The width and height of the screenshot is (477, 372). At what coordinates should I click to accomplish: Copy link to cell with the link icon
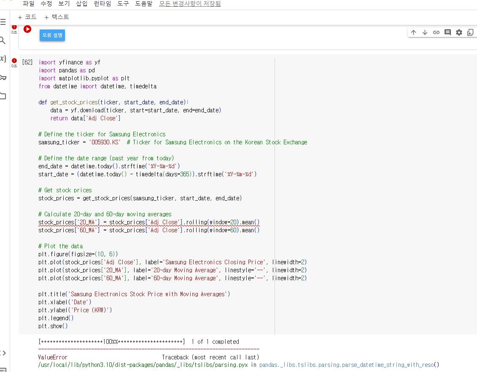[x=436, y=32]
